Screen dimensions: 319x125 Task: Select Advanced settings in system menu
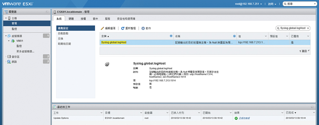pos(76,28)
